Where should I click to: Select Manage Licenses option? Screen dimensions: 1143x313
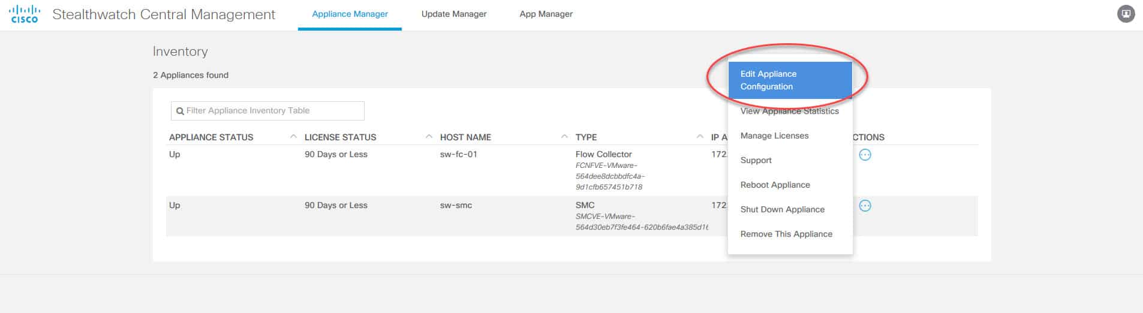pos(790,136)
